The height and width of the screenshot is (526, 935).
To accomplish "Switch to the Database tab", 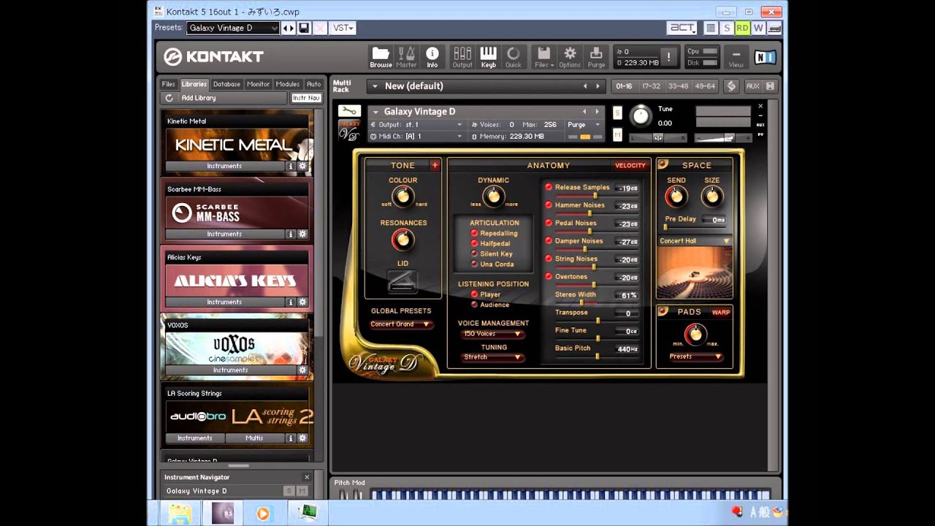I will pos(226,84).
